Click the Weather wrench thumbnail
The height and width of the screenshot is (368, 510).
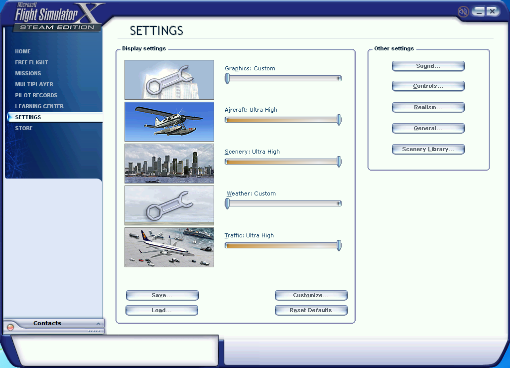(169, 205)
